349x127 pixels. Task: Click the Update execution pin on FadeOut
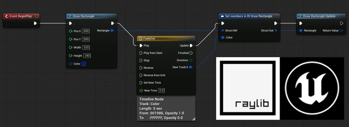pyautogui.click(x=191, y=46)
